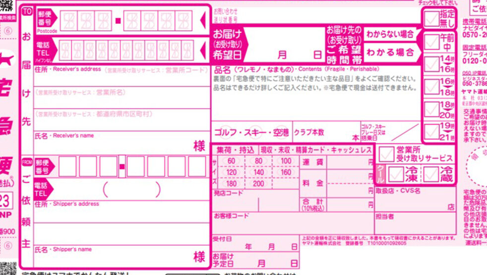487x275 pixels.
Task: Circle the スキー option
Action: point(255,133)
